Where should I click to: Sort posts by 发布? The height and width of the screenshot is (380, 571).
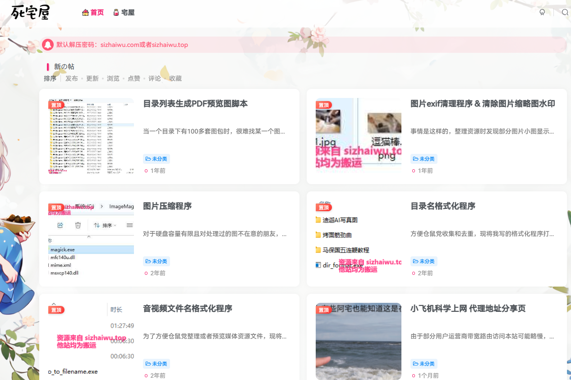pyautogui.click(x=72, y=79)
